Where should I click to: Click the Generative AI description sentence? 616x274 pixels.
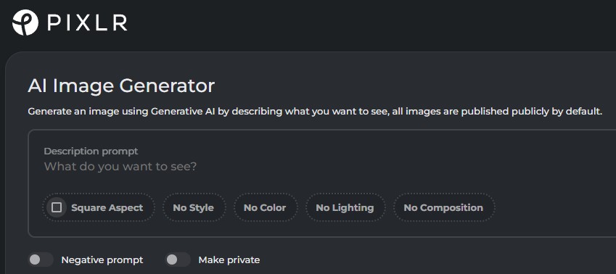315,112
